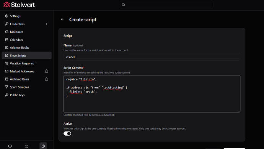
Task: Click into the Script Content text area
Action: (152, 94)
